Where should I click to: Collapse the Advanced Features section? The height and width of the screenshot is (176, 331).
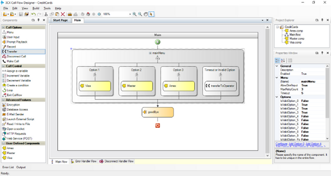click(x=3, y=100)
